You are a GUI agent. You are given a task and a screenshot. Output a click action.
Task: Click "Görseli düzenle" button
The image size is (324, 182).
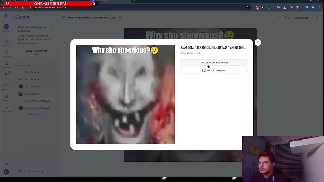coord(214,71)
